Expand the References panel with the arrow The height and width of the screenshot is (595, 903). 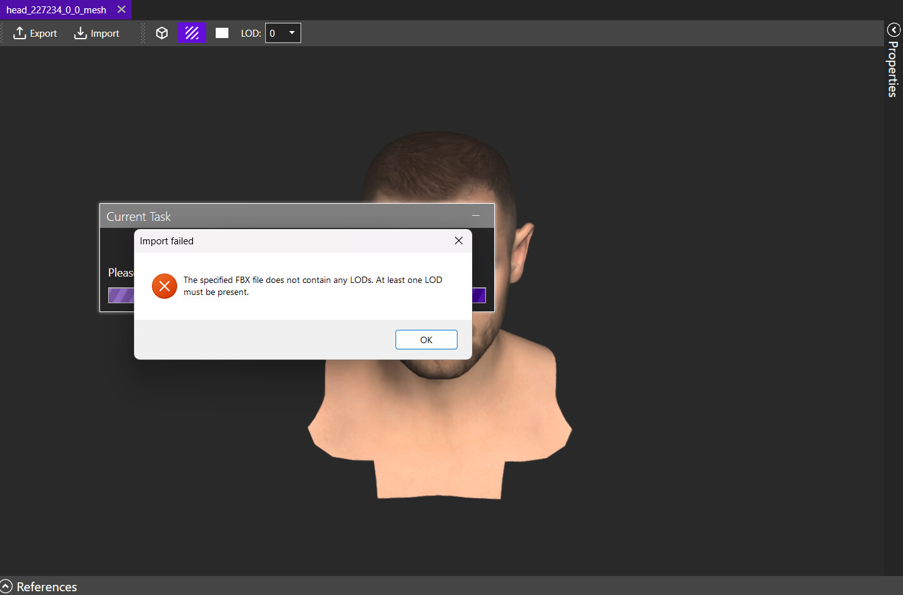tap(6, 587)
